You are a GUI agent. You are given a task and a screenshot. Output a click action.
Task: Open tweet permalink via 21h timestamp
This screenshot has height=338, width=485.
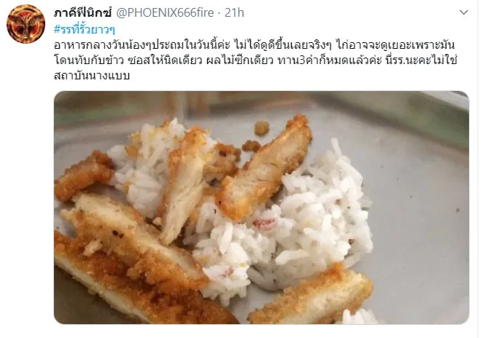(234, 12)
